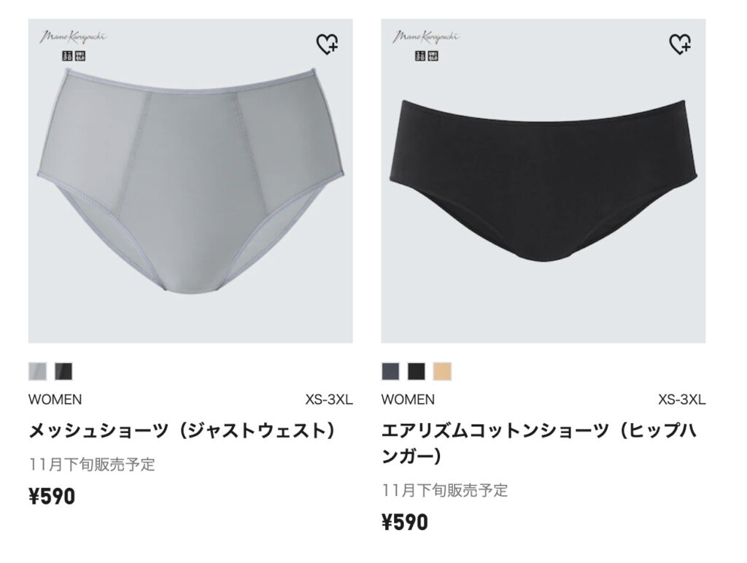This screenshot has height=563, width=747.
Task: Open black AIRism shorts product image
Action: pyautogui.click(x=543, y=181)
